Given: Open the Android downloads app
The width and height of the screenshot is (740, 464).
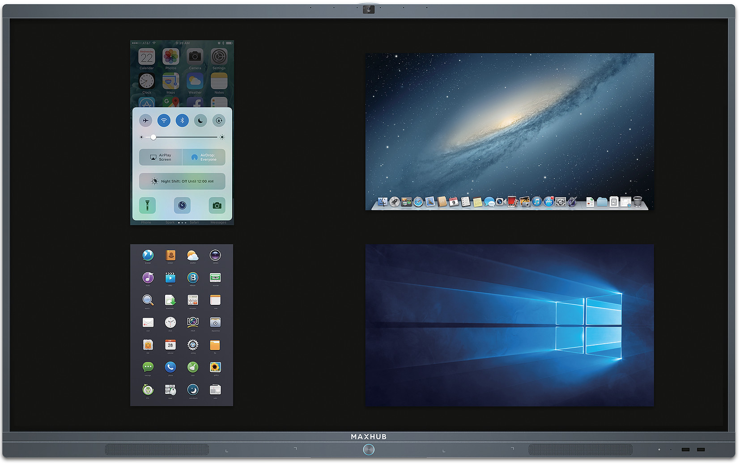Looking at the screenshot, I should (x=170, y=299).
